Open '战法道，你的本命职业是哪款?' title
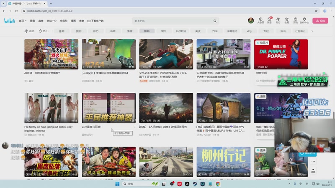The image size is (335, 188). pyautogui.click(x=42, y=73)
